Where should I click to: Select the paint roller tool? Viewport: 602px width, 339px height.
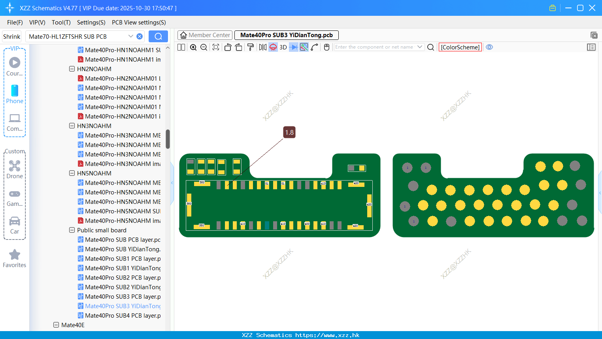click(251, 47)
